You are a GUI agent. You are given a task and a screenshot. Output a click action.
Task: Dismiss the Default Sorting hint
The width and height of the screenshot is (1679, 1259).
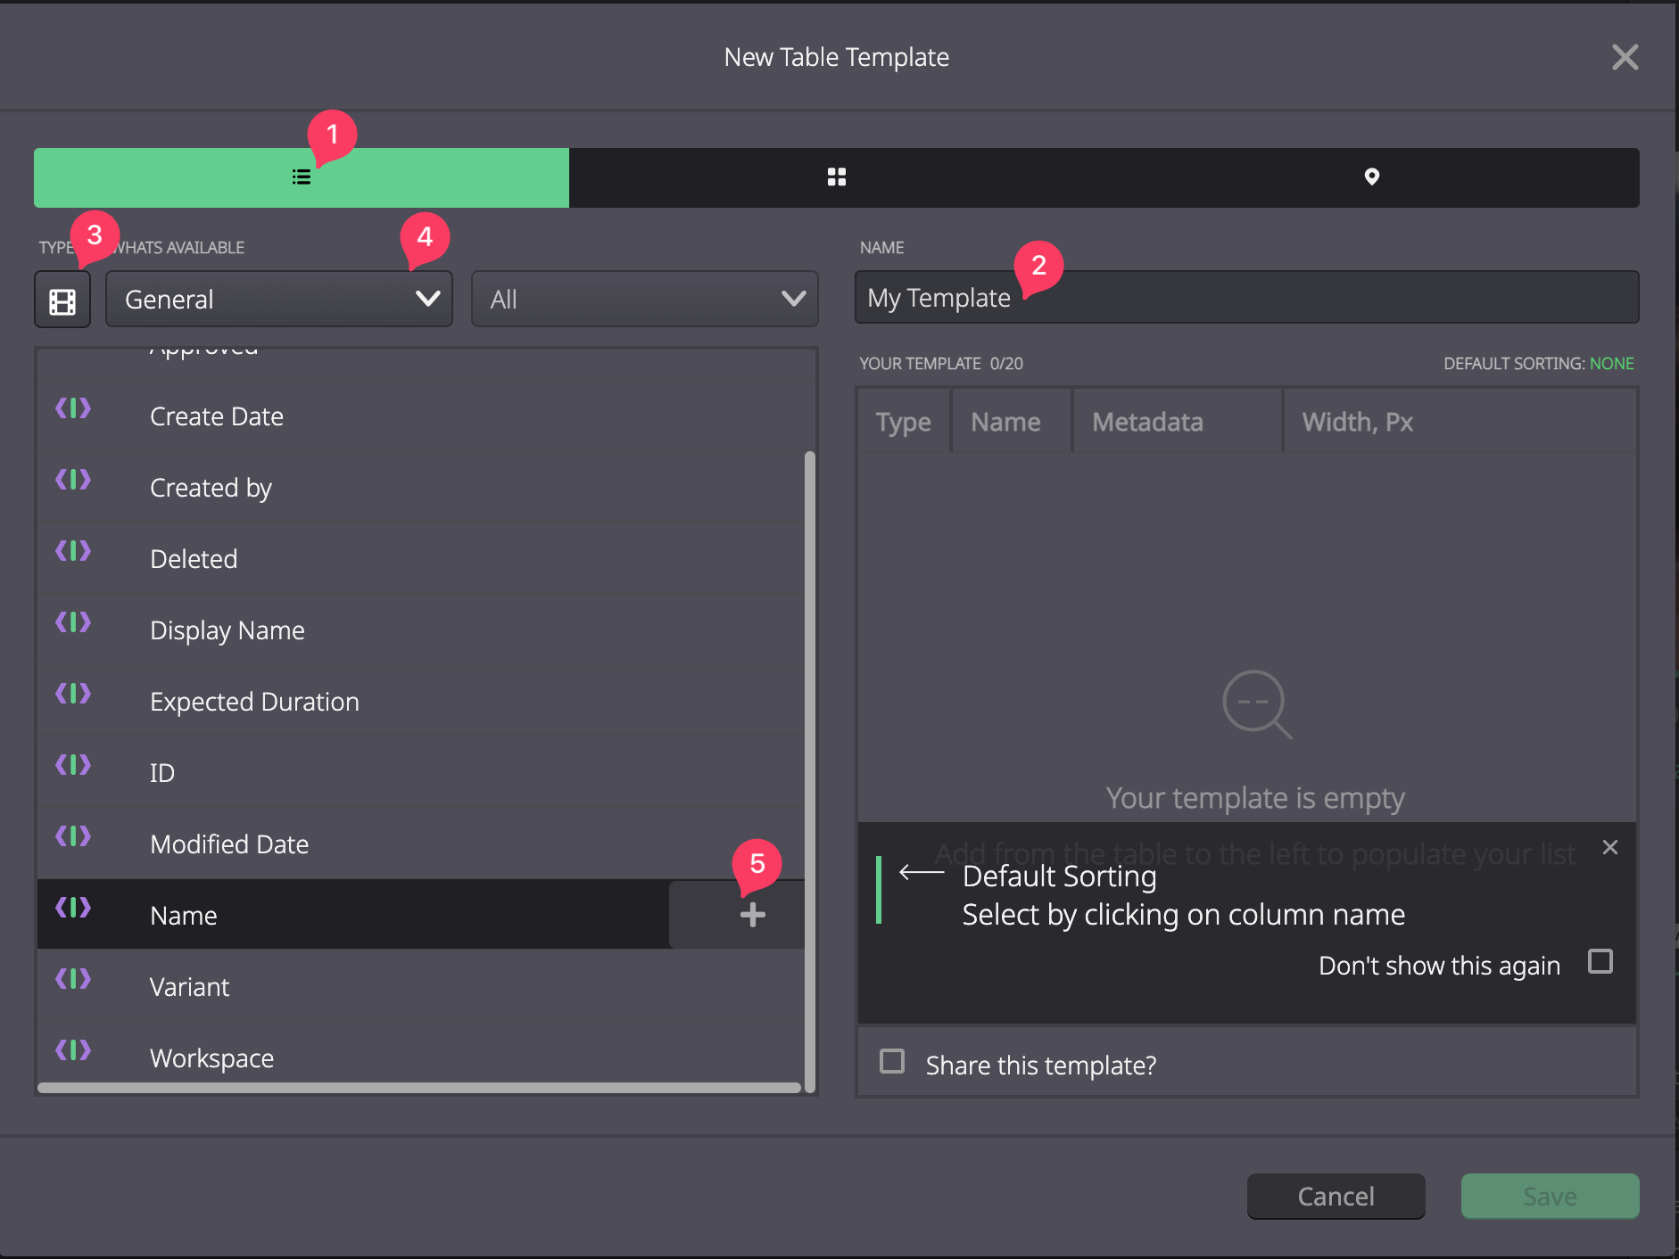[x=1609, y=847]
